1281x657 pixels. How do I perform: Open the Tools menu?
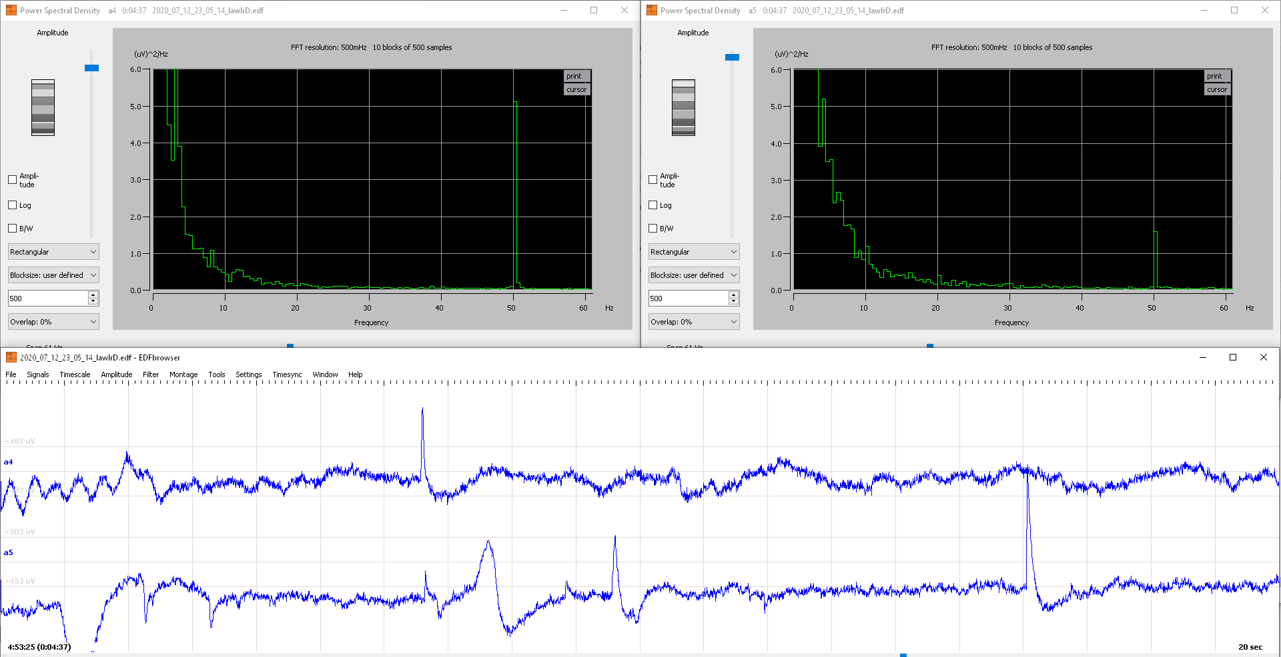tap(217, 374)
